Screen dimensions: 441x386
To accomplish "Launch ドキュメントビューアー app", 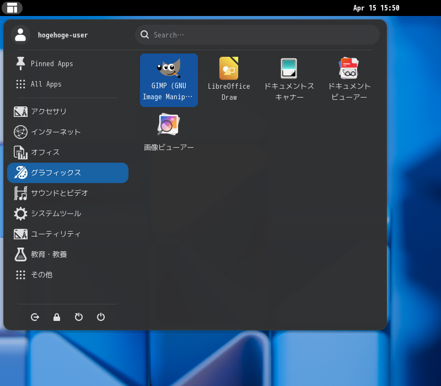I will coord(349,80).
